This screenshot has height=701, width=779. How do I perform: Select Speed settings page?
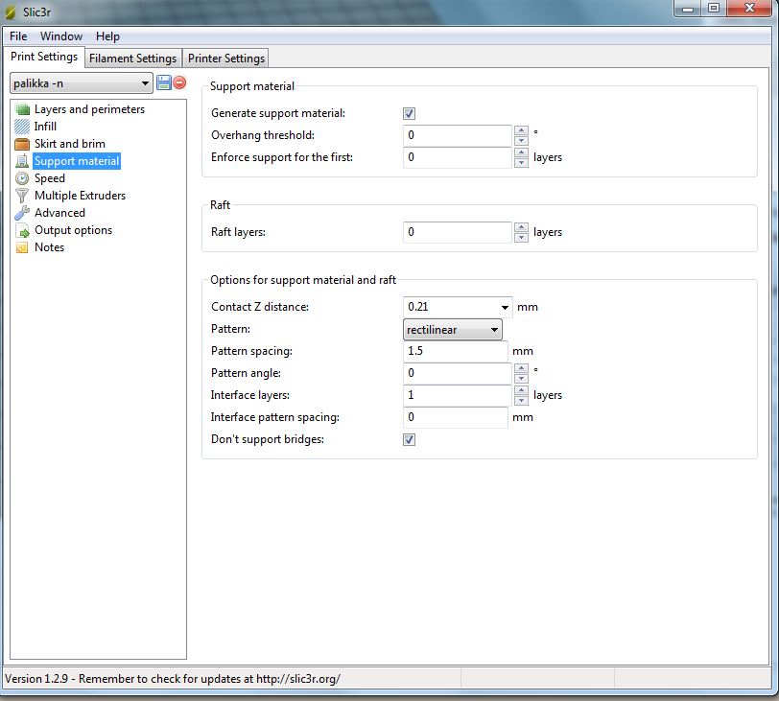(x=50, y=178)
